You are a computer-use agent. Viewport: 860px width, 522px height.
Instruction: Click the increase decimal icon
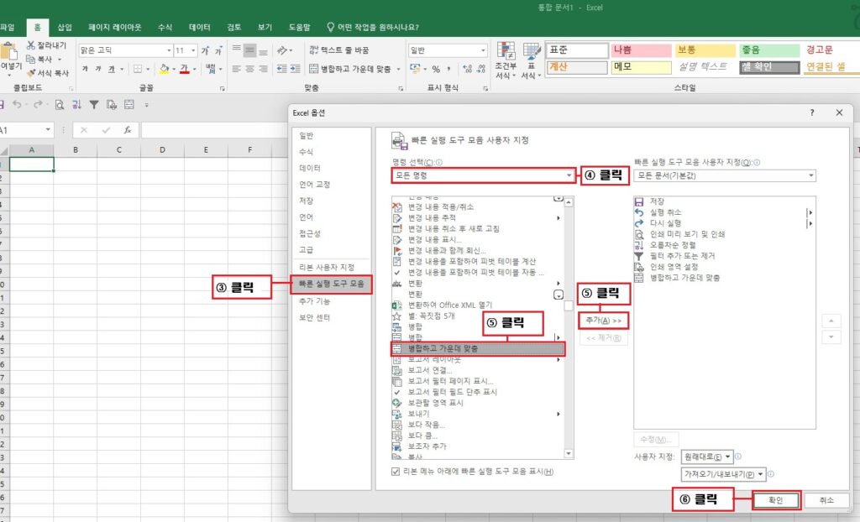click(467, 69)
